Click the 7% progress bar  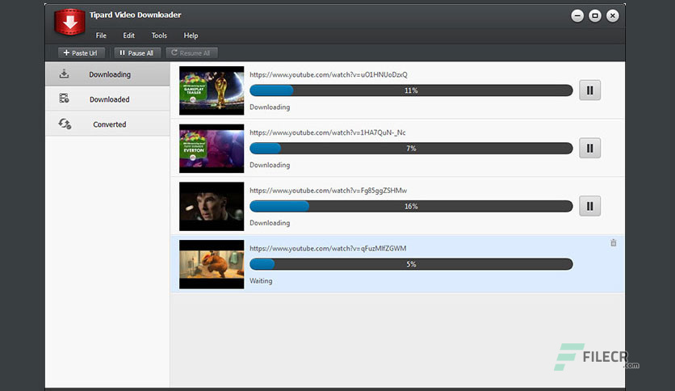coord(411,148)
